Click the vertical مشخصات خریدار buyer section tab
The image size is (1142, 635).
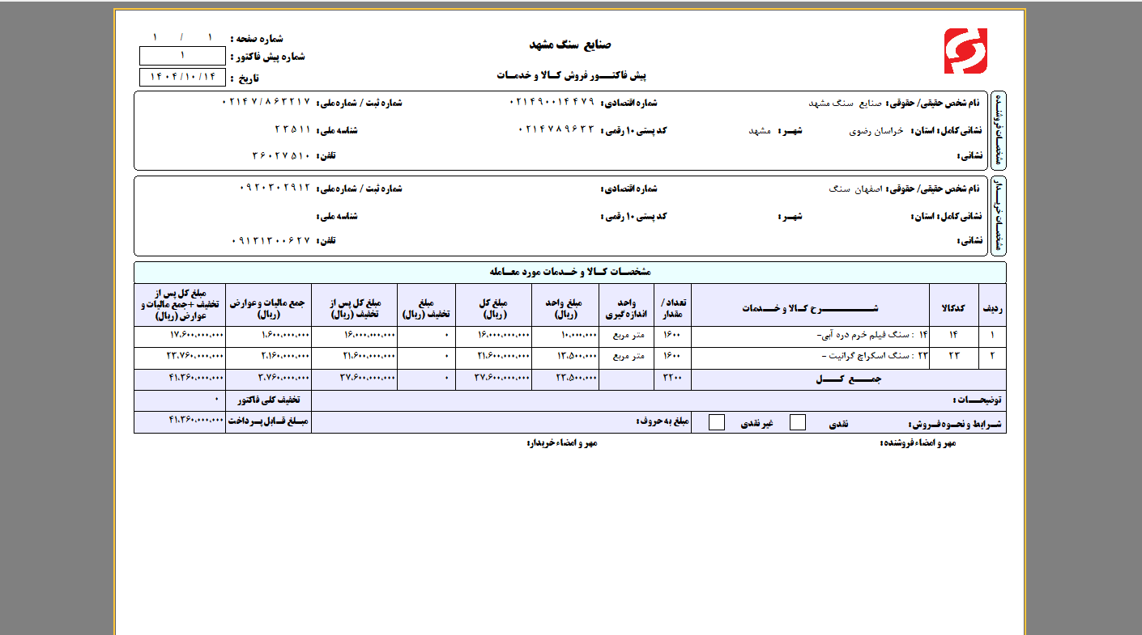coord(998,216)
